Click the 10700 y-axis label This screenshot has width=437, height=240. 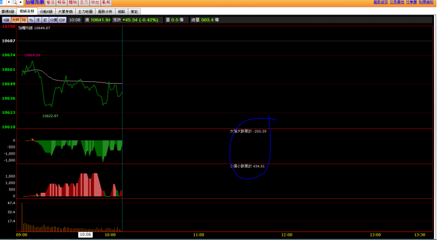tap(8, 26)
